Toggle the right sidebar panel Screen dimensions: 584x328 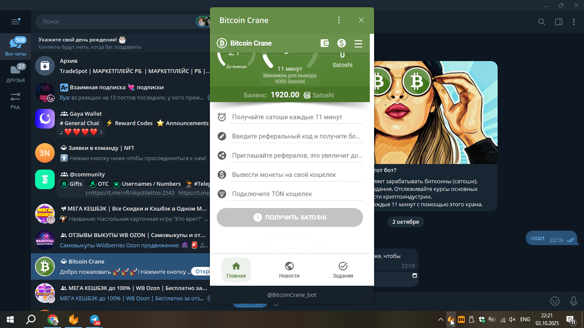tap(558, 22)
